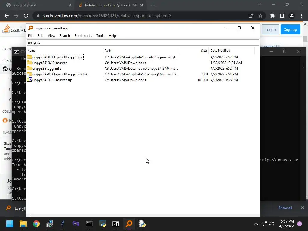Open Chrome three-dot menu
308x231 pixels.
click(x=301, y=16)
